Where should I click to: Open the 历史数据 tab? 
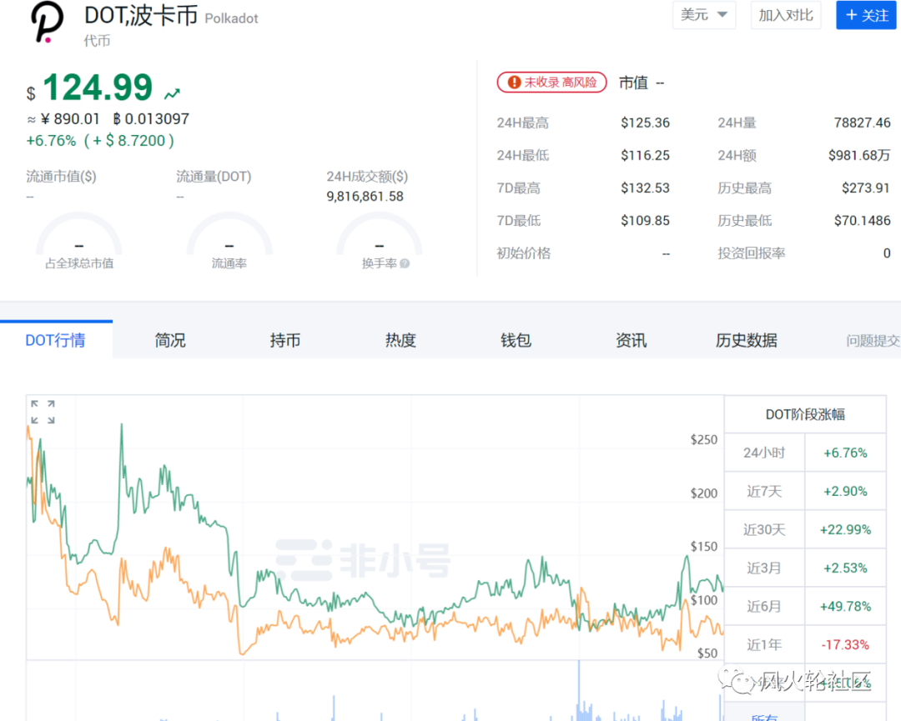click(x=746, y=340)
